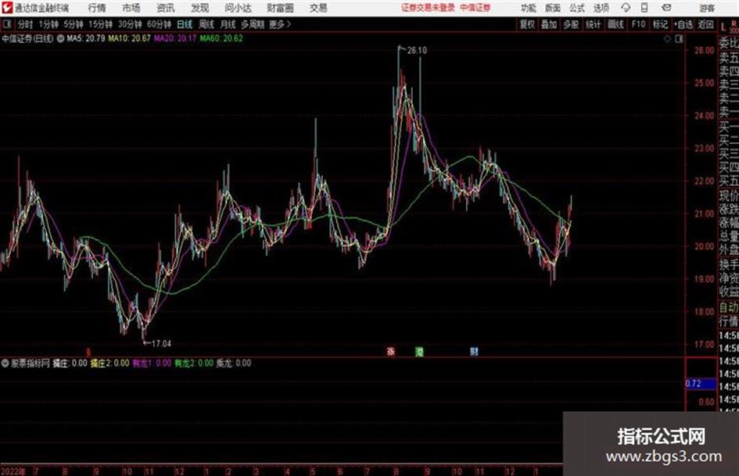
Task: Click the 26.10 high price label
Action: (417, 51)
